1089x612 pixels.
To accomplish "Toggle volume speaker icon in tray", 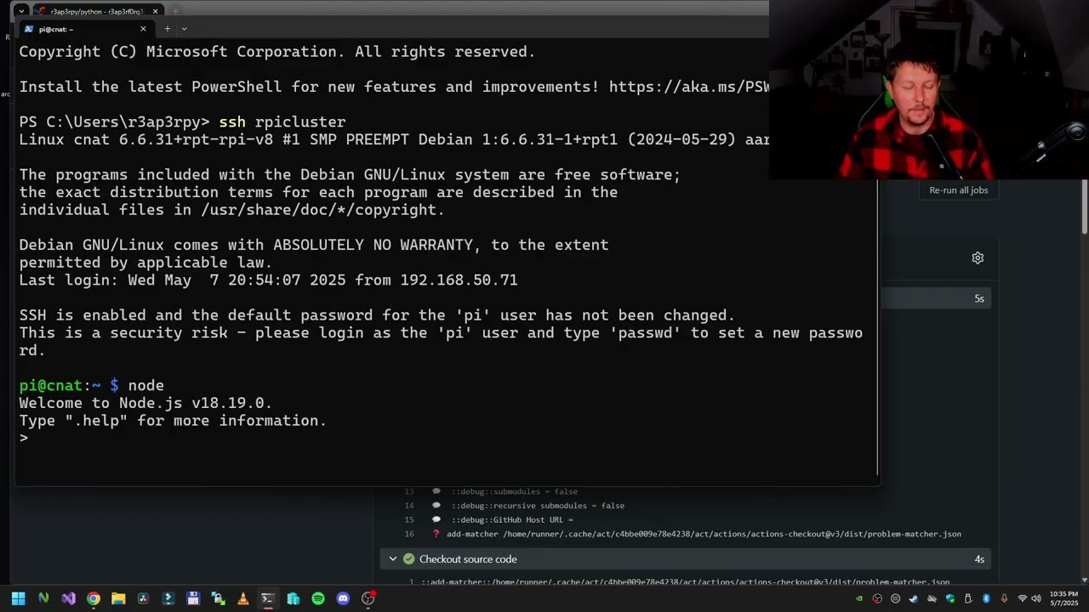I will click(1036, 598).
